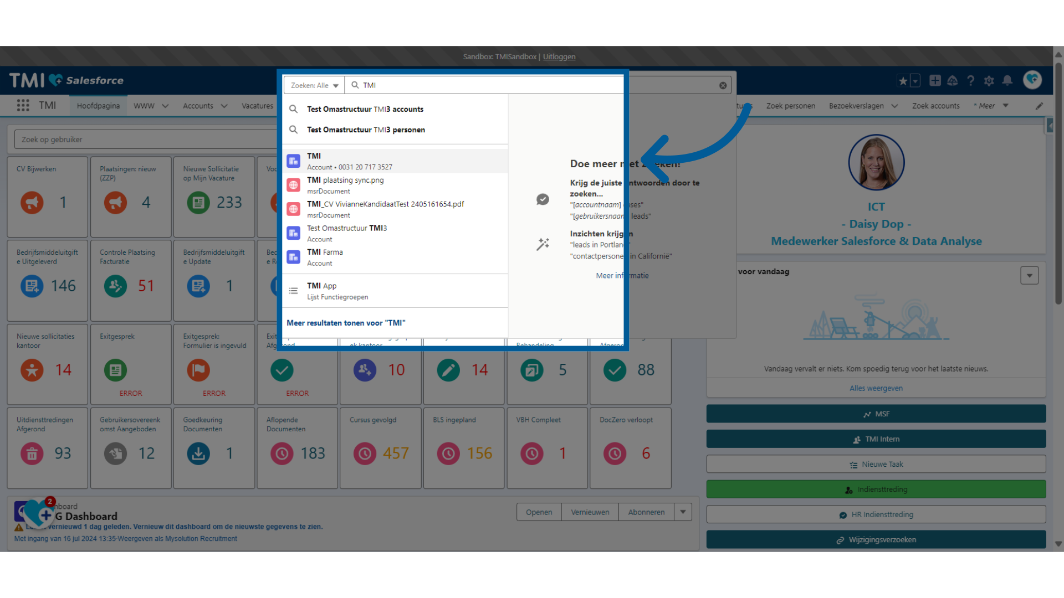Open the Zoek accounts tab
This screenshot has width=1064, height=598.
(x=935, y=106)
